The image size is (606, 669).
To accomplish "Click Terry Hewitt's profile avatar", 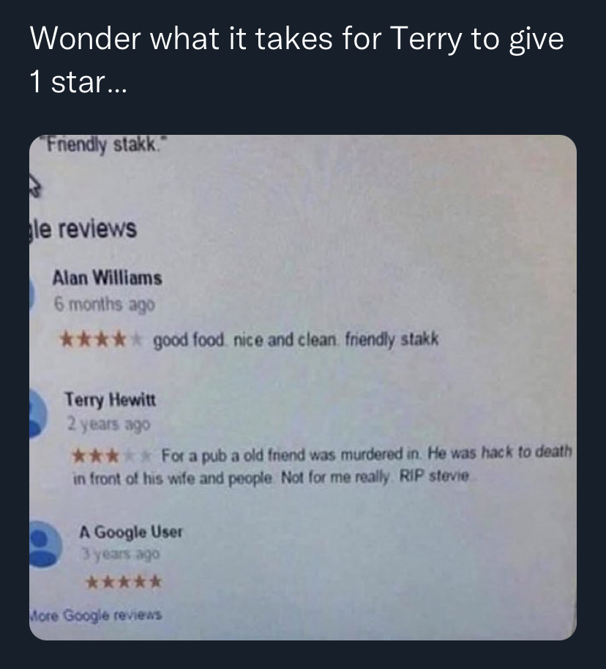I will tap(38, 414).
